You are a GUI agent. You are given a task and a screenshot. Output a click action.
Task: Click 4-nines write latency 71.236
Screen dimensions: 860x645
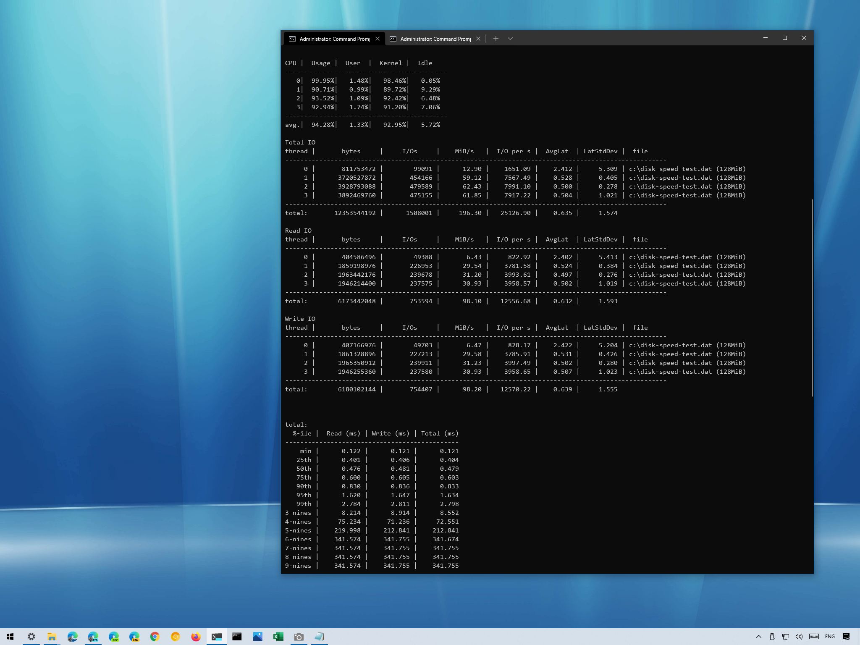click(x=398, y=522)
